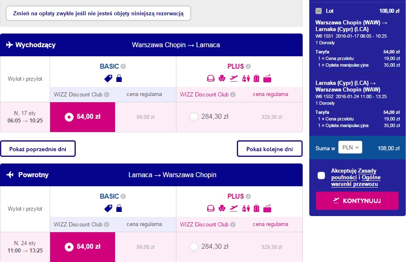Click the info icon next to outbound PLUS

tap(248, 66)
